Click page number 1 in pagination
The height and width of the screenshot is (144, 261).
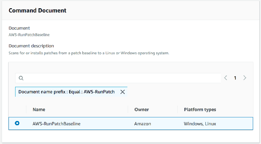(x=235, y=78)
